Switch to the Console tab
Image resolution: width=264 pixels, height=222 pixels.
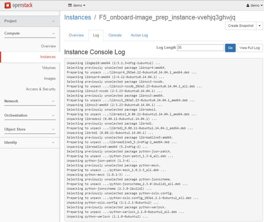click(115, 35)
